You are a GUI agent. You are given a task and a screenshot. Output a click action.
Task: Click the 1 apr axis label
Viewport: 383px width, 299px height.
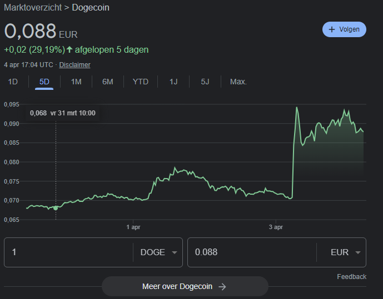(133, 227)
